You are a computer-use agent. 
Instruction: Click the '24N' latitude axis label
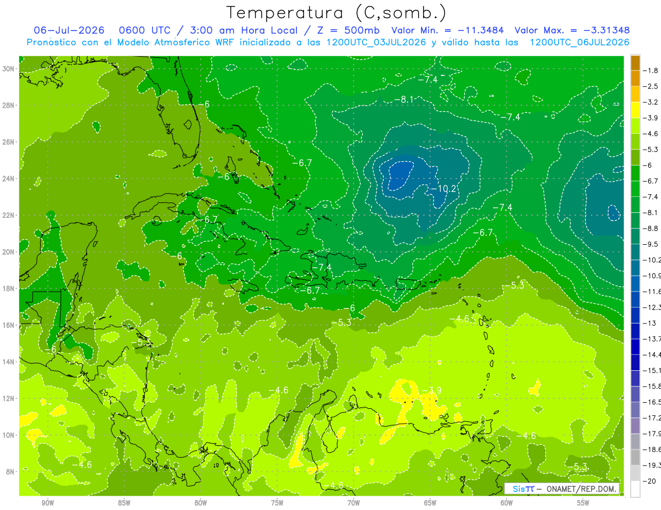[x=9, y=179]
